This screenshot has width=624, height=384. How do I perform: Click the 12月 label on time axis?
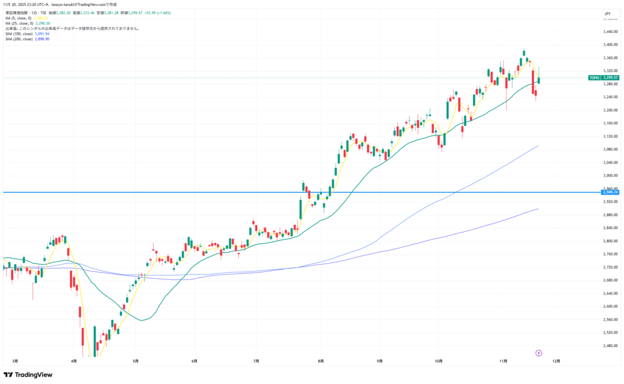557,361
